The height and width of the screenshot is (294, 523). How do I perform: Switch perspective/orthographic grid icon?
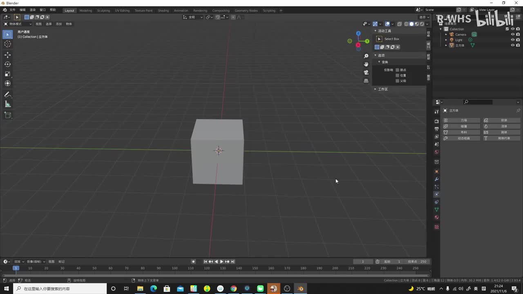[x=366, y=81]
